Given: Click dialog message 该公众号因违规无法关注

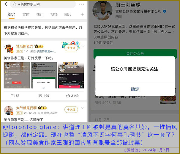Looking at the screenshot, I should pos(135,69).
